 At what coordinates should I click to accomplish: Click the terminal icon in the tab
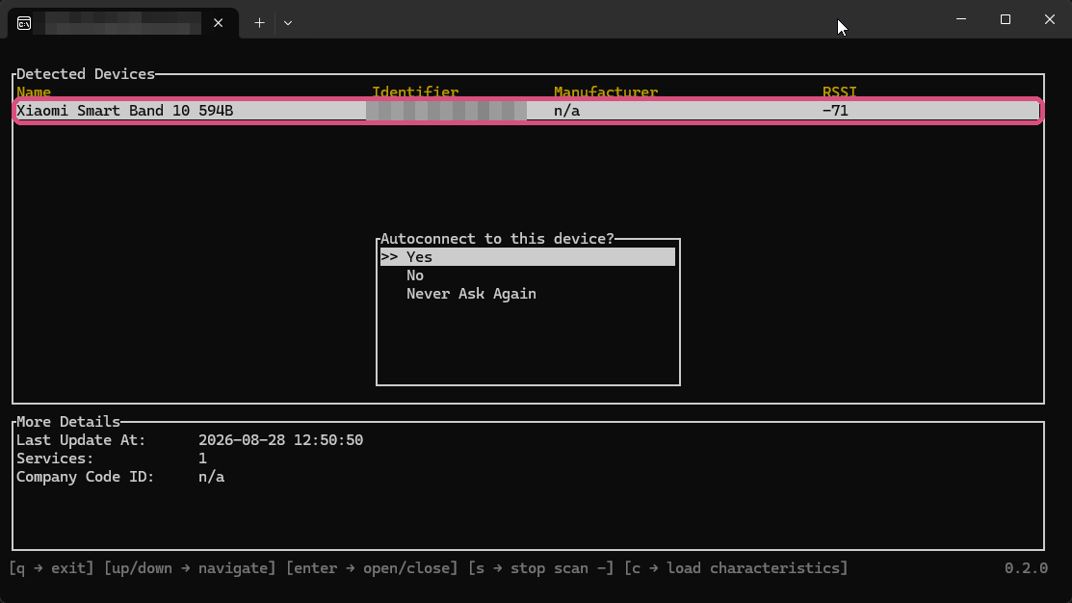[24, 23]
